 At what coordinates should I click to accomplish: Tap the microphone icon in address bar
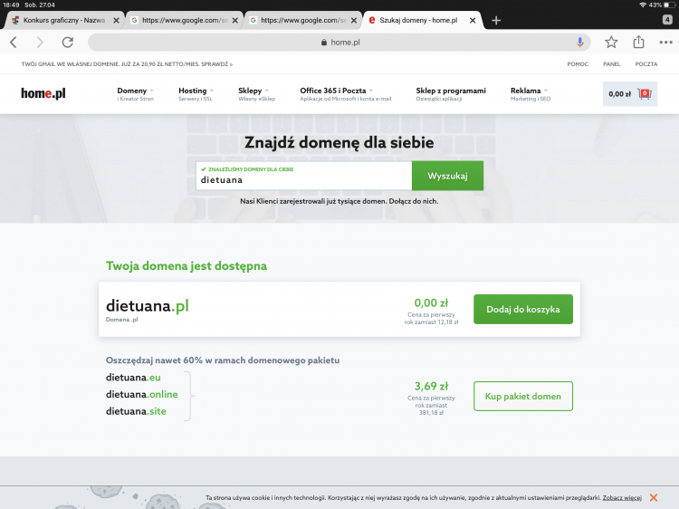tap(580, 43)
